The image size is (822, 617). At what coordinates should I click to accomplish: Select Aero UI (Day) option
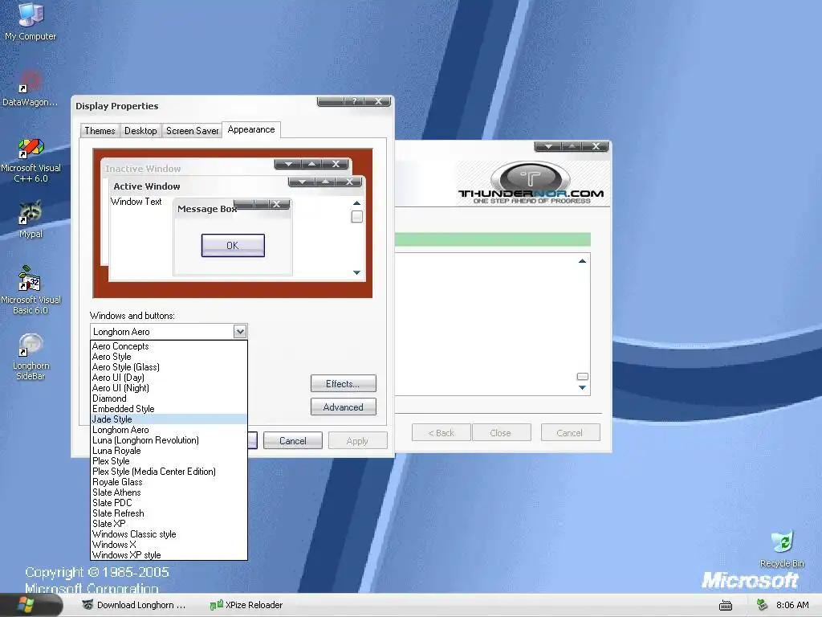[x=169, y=378]
